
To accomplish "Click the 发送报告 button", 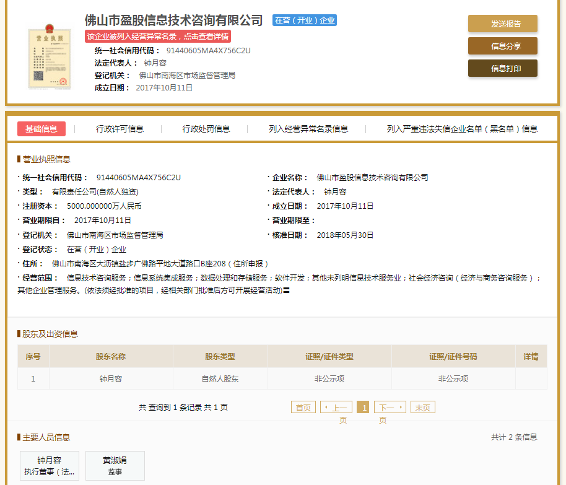I will [502, 24].
